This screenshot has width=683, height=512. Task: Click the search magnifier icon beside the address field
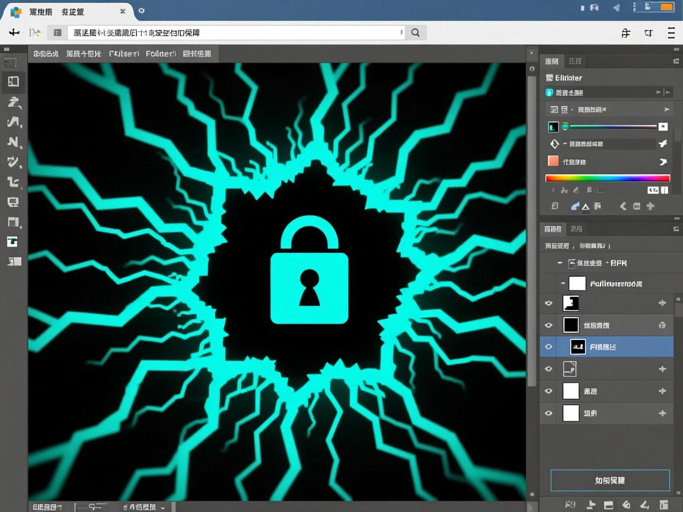pos(416,33)
